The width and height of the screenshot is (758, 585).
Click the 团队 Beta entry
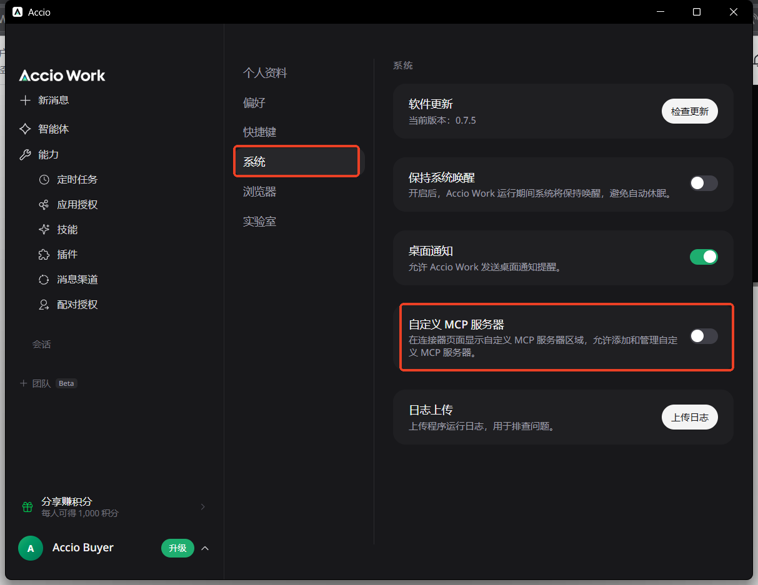coord(49,383)
